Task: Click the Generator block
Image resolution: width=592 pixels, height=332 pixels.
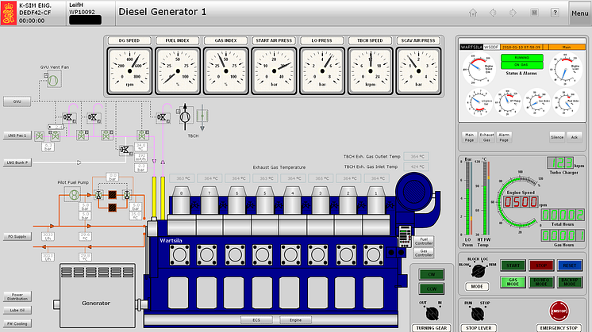Action: click(98, 296)
